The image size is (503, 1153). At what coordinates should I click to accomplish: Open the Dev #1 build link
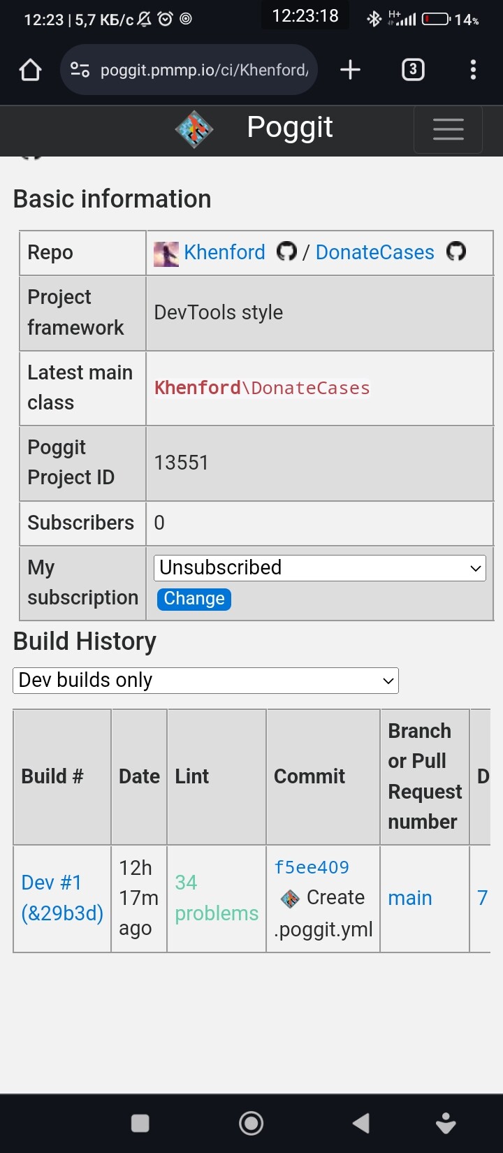(61, 898)
